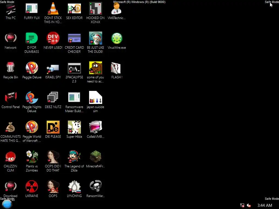This screenshot has width=279, height=209.
Task: Select the Ransomware Maker Build icon
Action: click(74, 97)
